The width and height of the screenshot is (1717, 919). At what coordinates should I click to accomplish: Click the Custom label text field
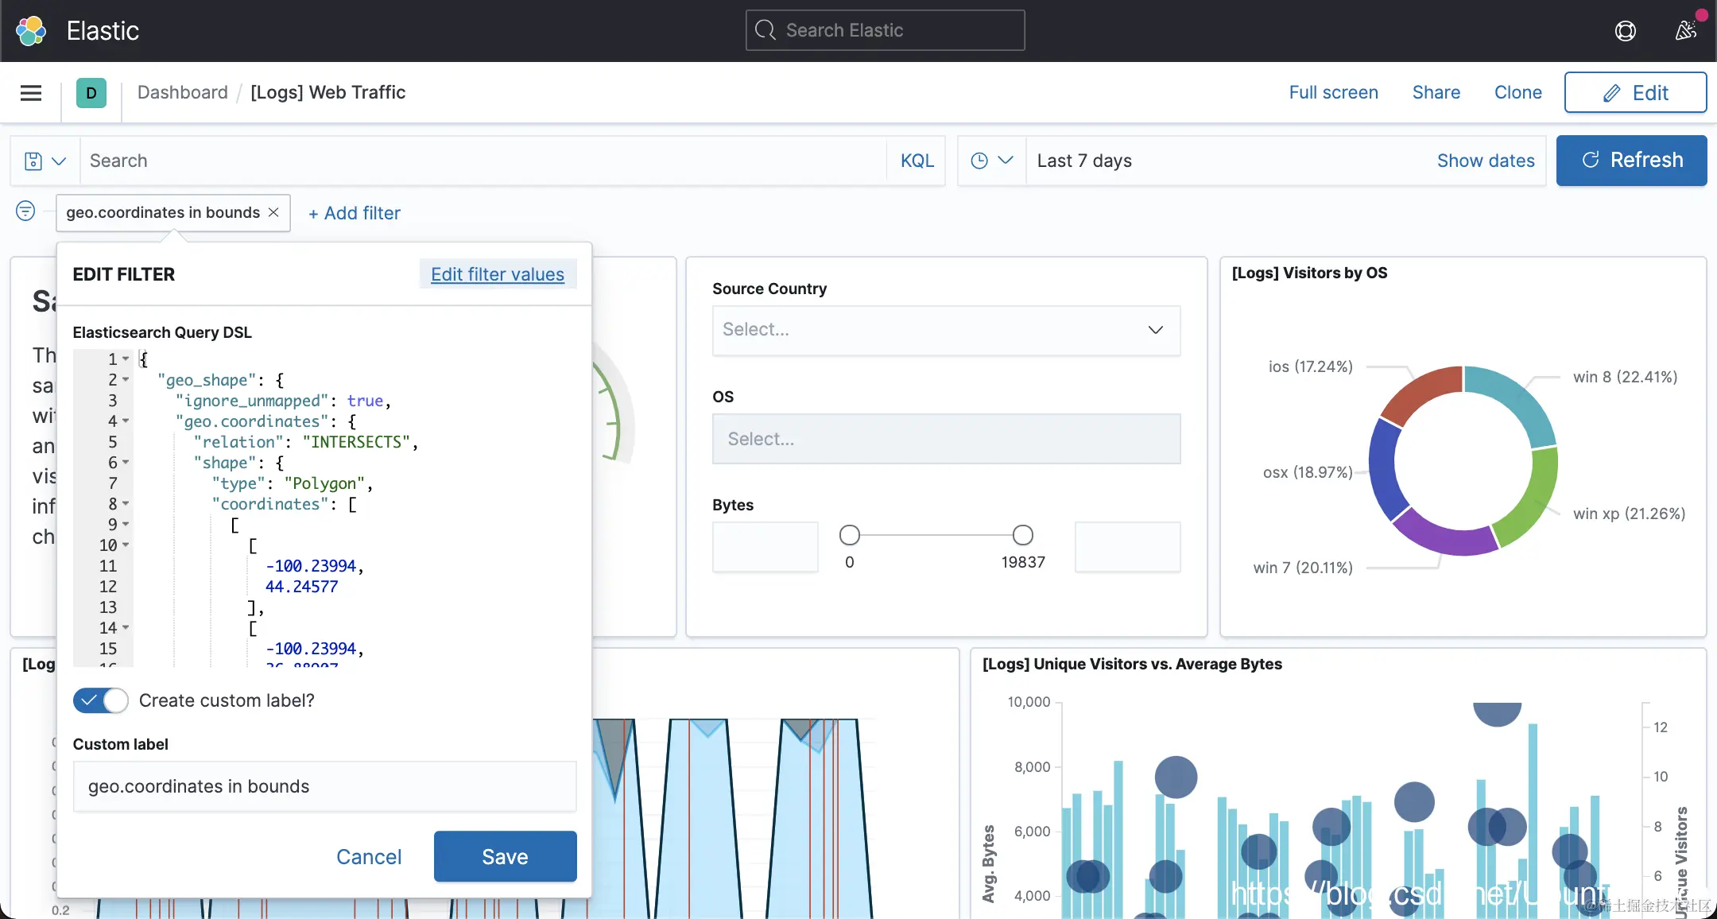click(x=324, y=786)
